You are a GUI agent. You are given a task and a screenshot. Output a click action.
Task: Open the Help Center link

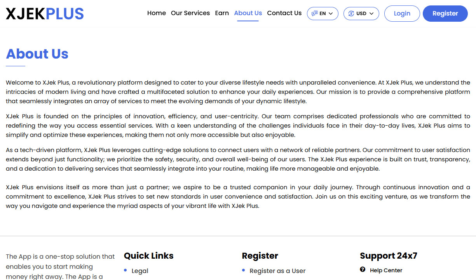[387, 270]
